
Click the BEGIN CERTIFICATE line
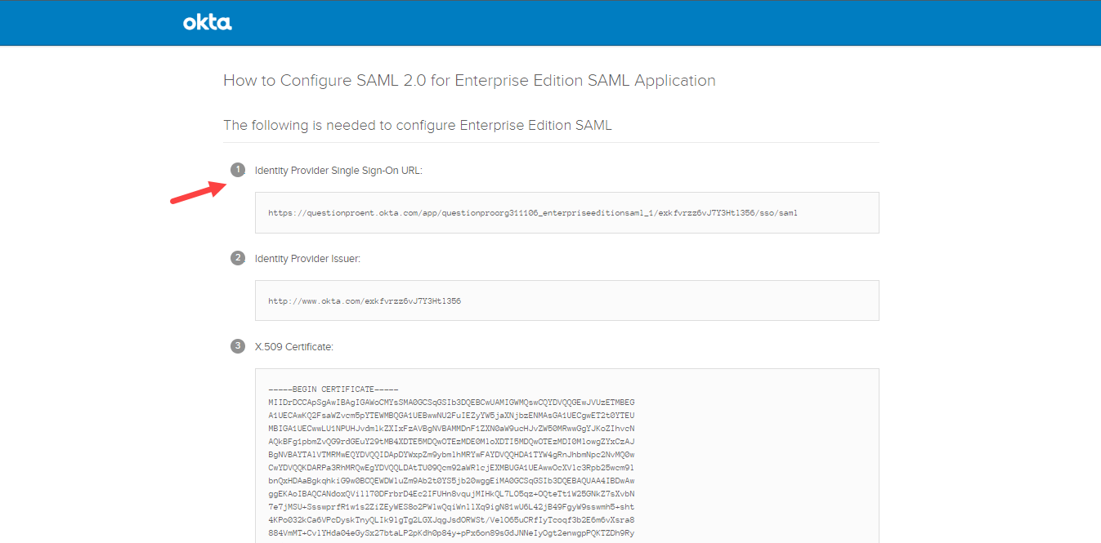click(333, 389)
